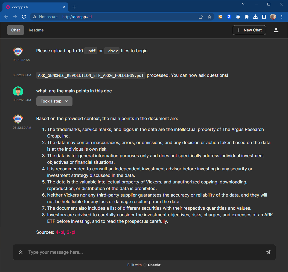Click the share page icon in address bar

pyautogui.click(x=201, y=17)
